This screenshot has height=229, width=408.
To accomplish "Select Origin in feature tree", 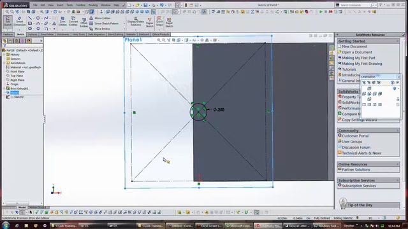I will (x=14, y=84).
